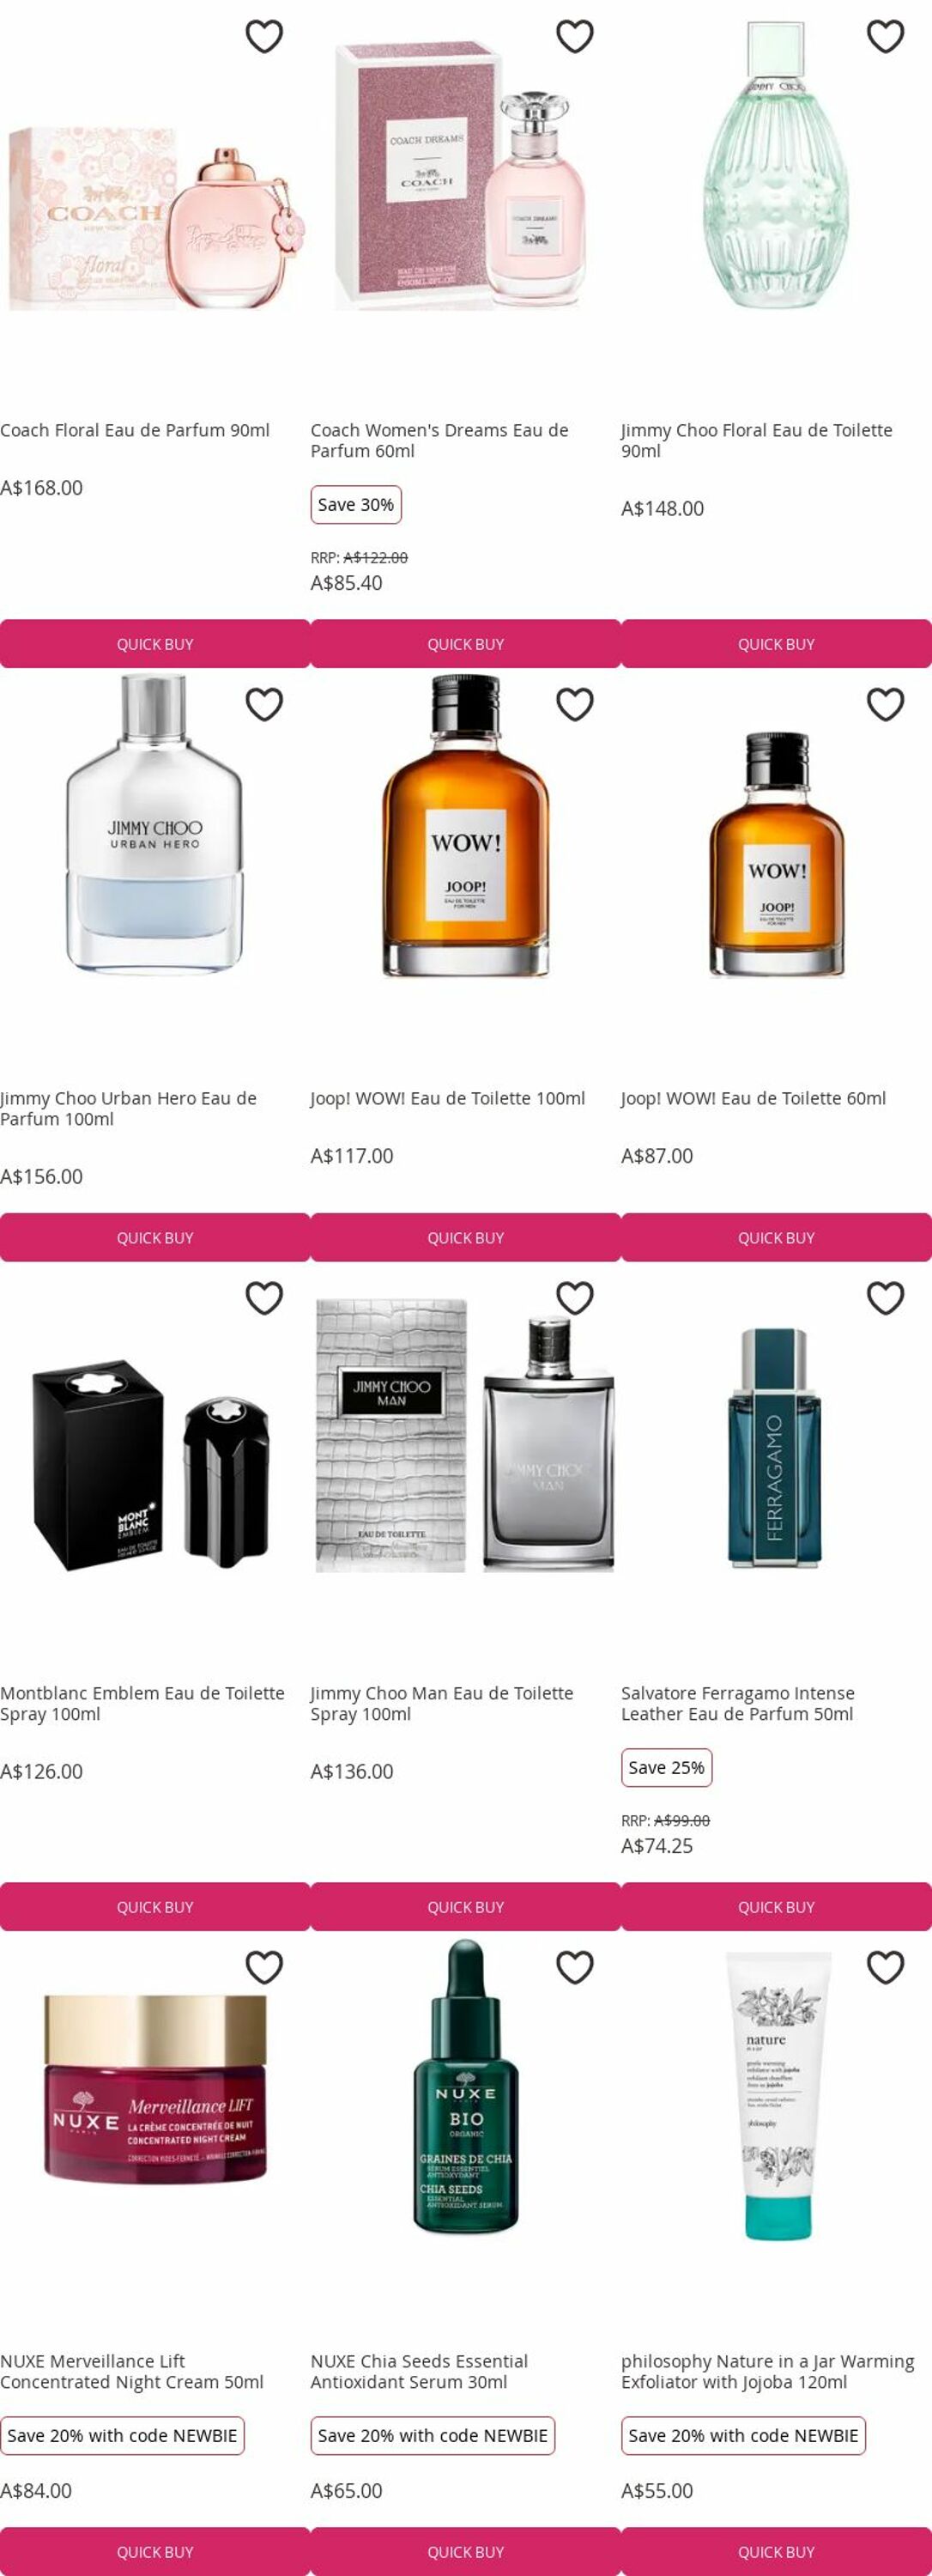Quick buy Jimmy Choo Man Eau de Toilette
This screenshot has width=932, height=2576.
[465, 1907]
